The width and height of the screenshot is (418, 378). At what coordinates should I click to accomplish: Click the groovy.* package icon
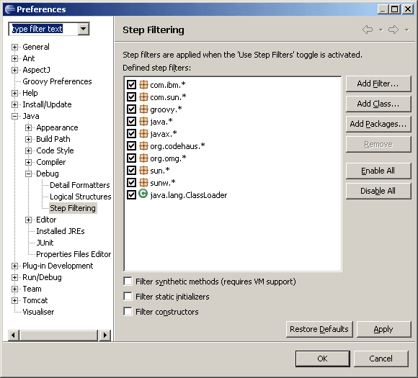point(143,109)
